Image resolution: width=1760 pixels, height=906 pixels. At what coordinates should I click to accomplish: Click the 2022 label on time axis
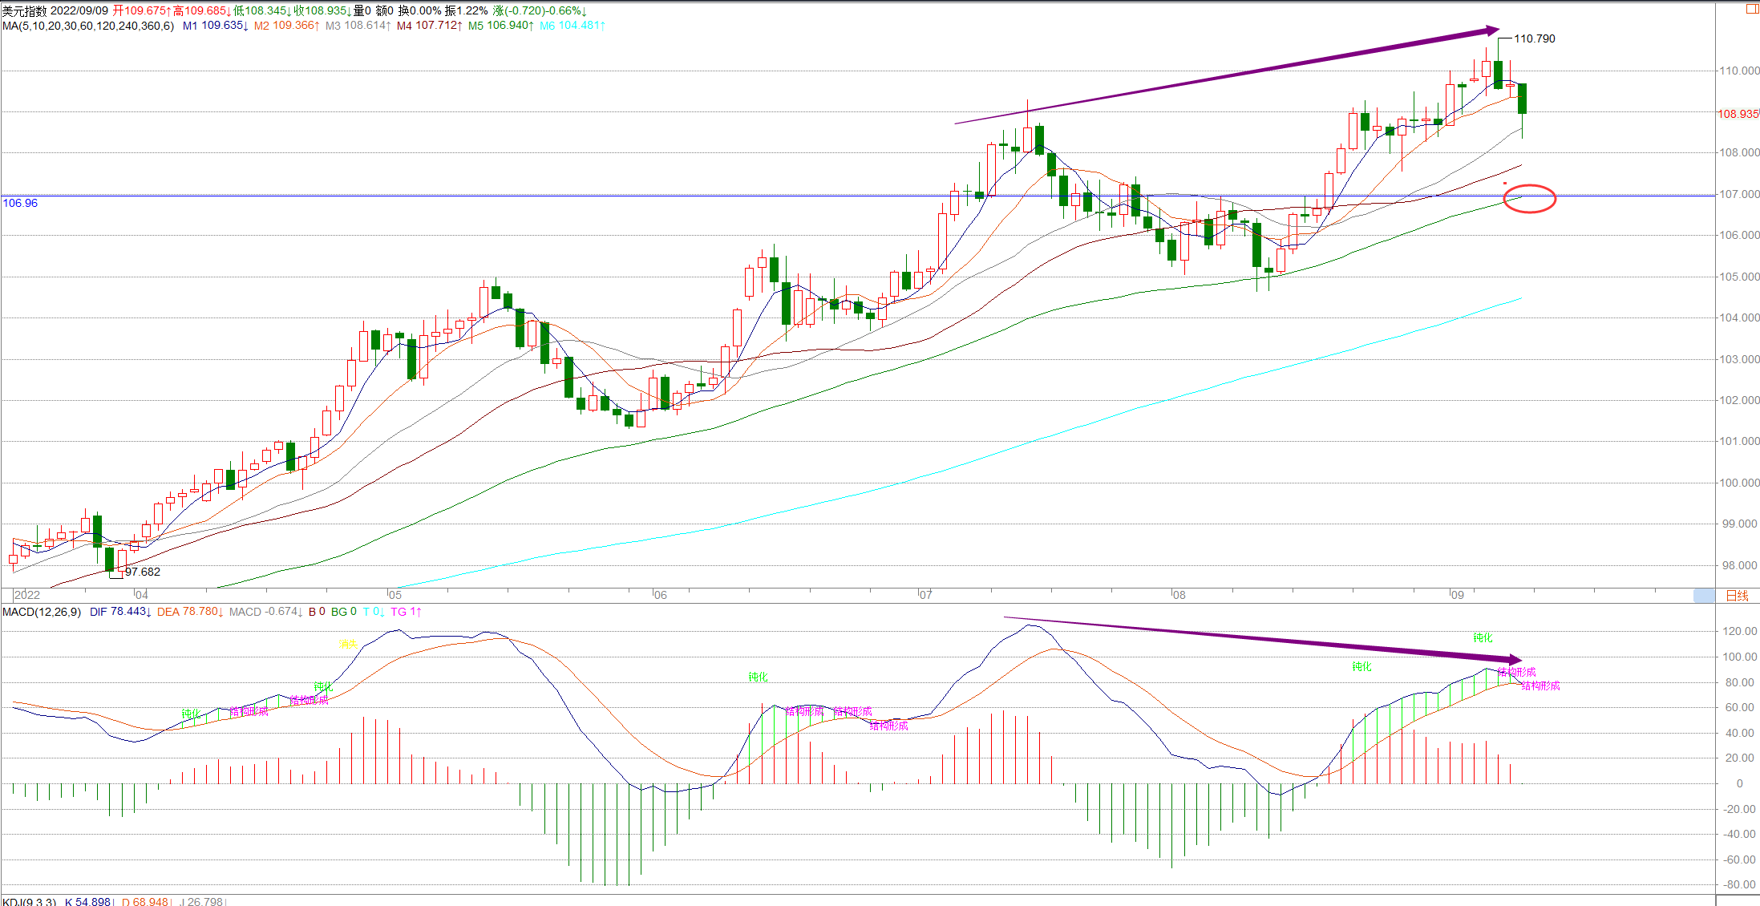coord(26,595)
